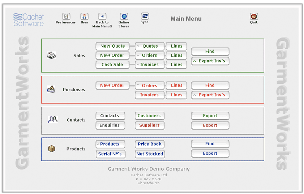The image size is (304, 194).
Task: Open Lines next to Sales Invoices
Action: [176, 65]
